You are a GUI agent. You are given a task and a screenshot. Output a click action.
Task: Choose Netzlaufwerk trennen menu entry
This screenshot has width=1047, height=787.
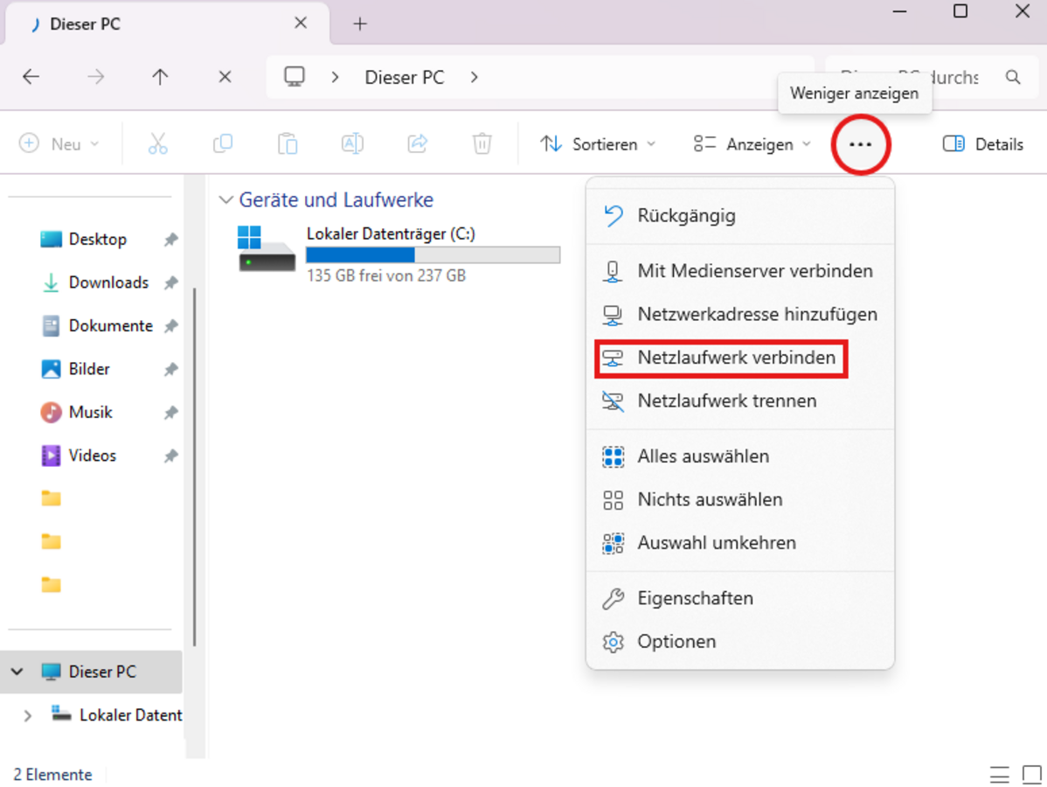[726, 401]
